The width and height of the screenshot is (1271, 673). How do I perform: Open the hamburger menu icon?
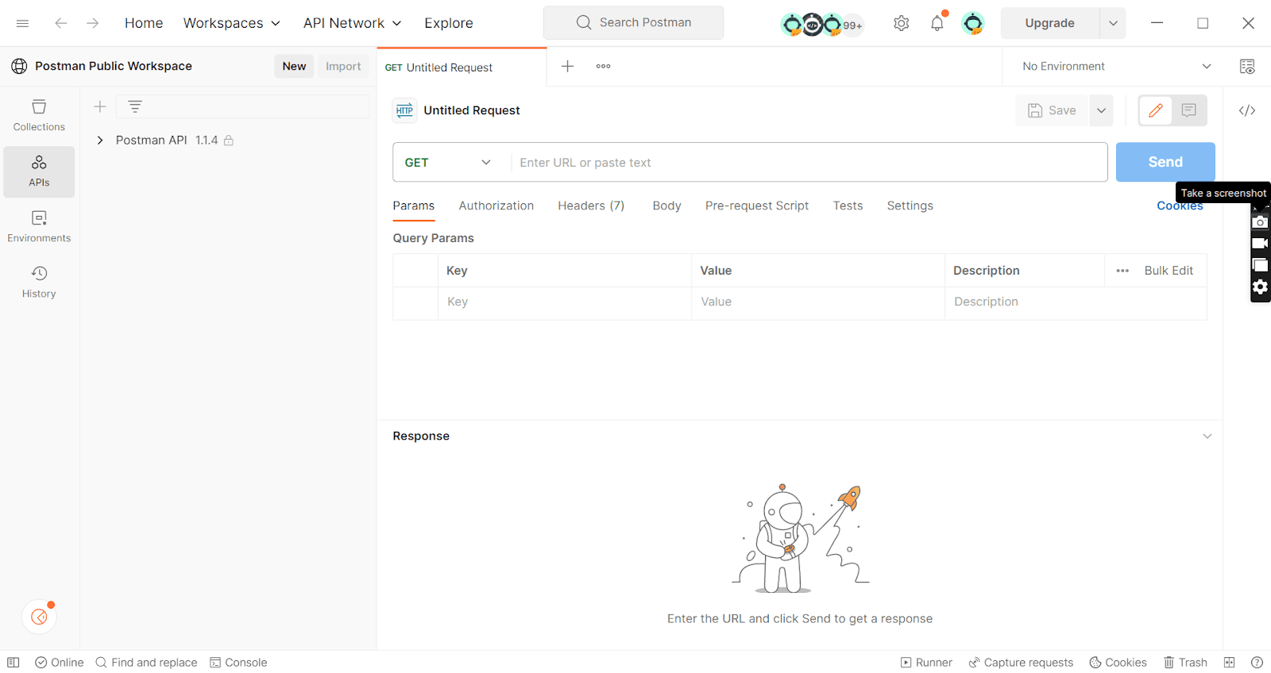(22, 23)
